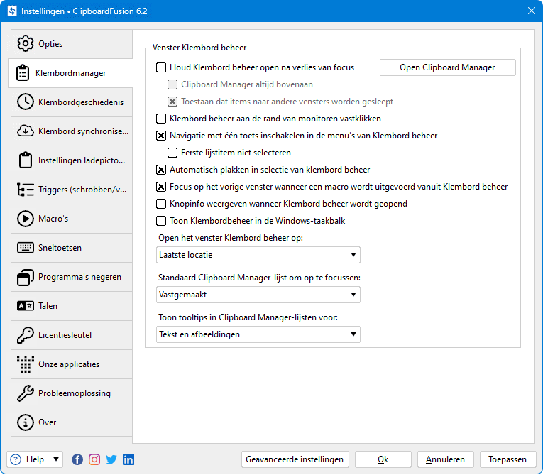
Task: Confirm with the Ok button
Action: tap(383, 459)
